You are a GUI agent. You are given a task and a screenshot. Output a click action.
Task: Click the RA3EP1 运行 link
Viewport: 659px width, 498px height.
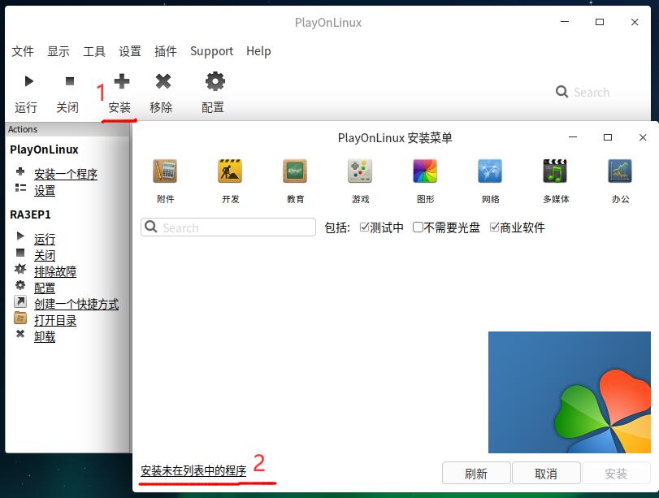(x=45, y=239)
